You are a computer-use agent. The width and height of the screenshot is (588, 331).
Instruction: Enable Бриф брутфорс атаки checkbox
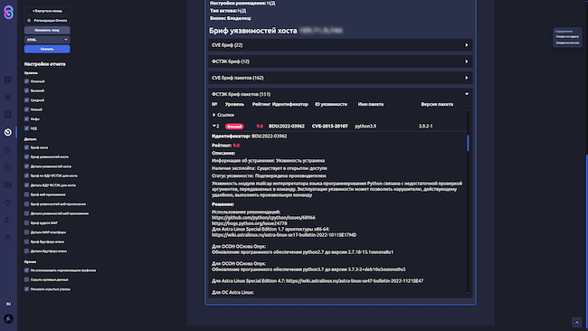point(26,241)
